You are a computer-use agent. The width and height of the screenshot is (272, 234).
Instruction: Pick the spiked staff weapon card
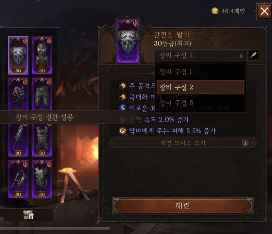pyautogui.click(x=18, y=140)
